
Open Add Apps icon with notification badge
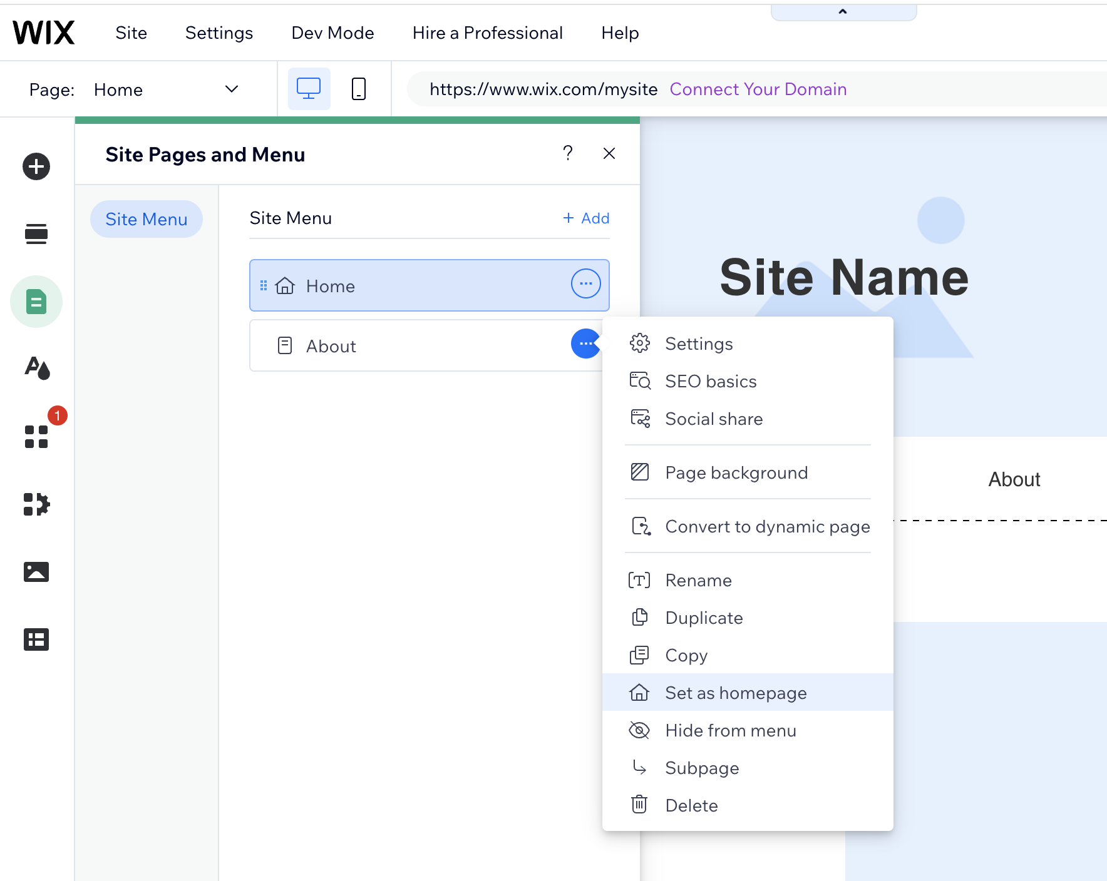click(36, 436)
